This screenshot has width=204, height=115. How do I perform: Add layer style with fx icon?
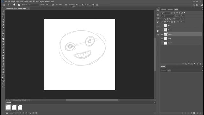coord(186,64)
